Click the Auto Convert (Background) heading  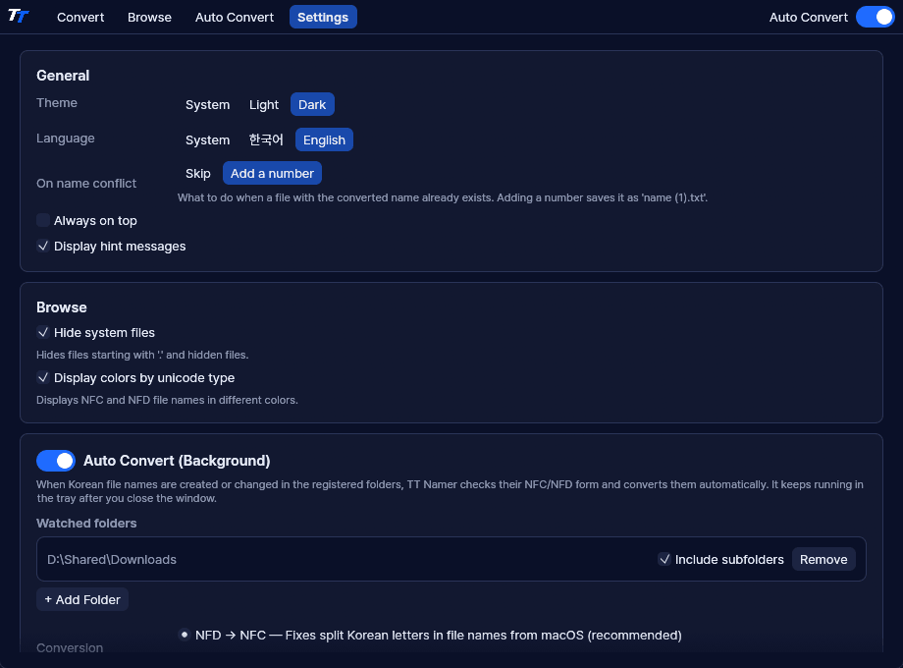click(x=177, y=461)
